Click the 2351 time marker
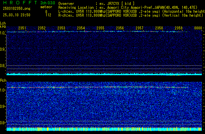The height and width of the screenshot is (134, 205). pyautogui.click(x=22, y=28)
